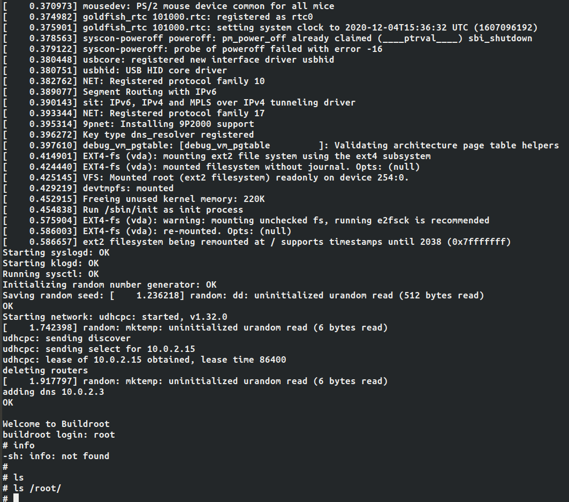This screenshot has height=502, width=569.
Task: Click the "-sh: info: not found" error
Action: [56, 456]
